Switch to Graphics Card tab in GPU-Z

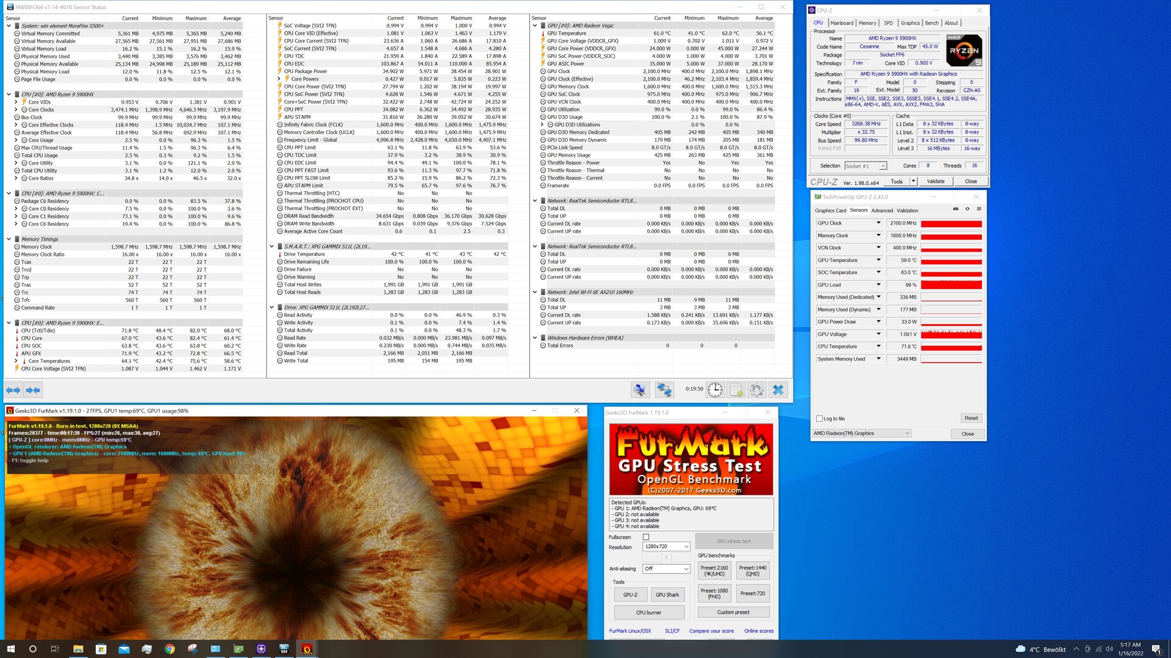coord(830,210)
